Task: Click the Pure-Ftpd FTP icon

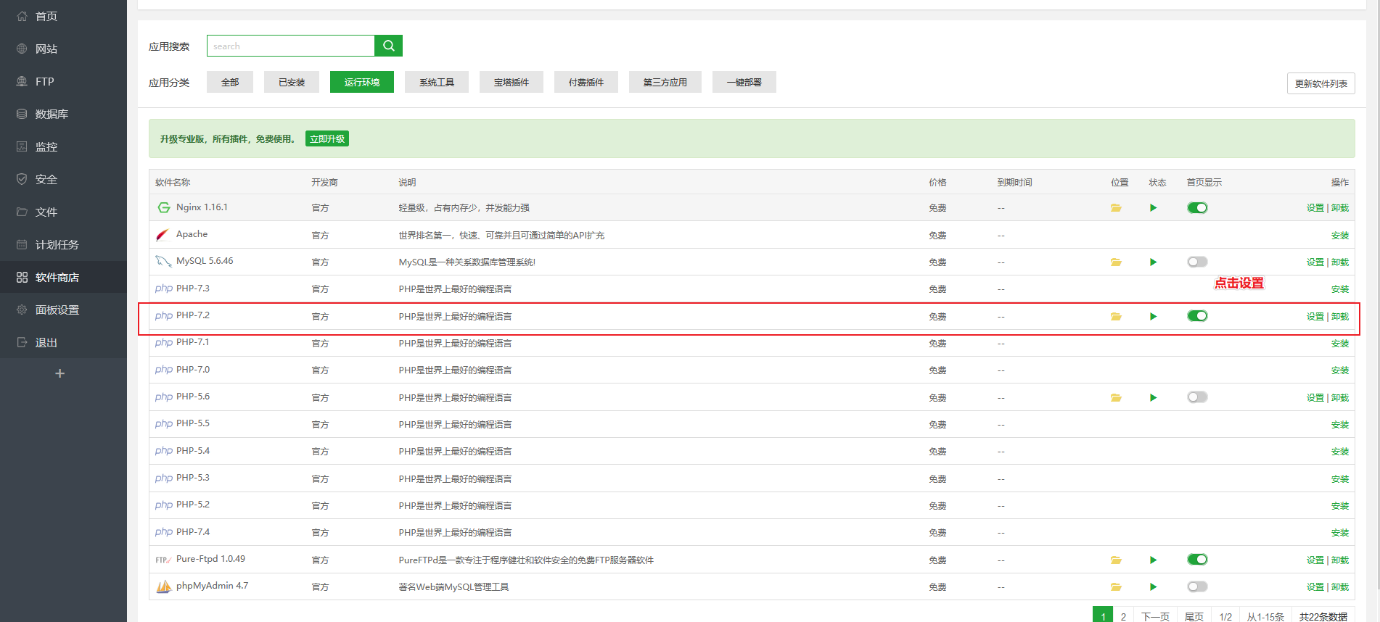Action: [x=163, y=560]
